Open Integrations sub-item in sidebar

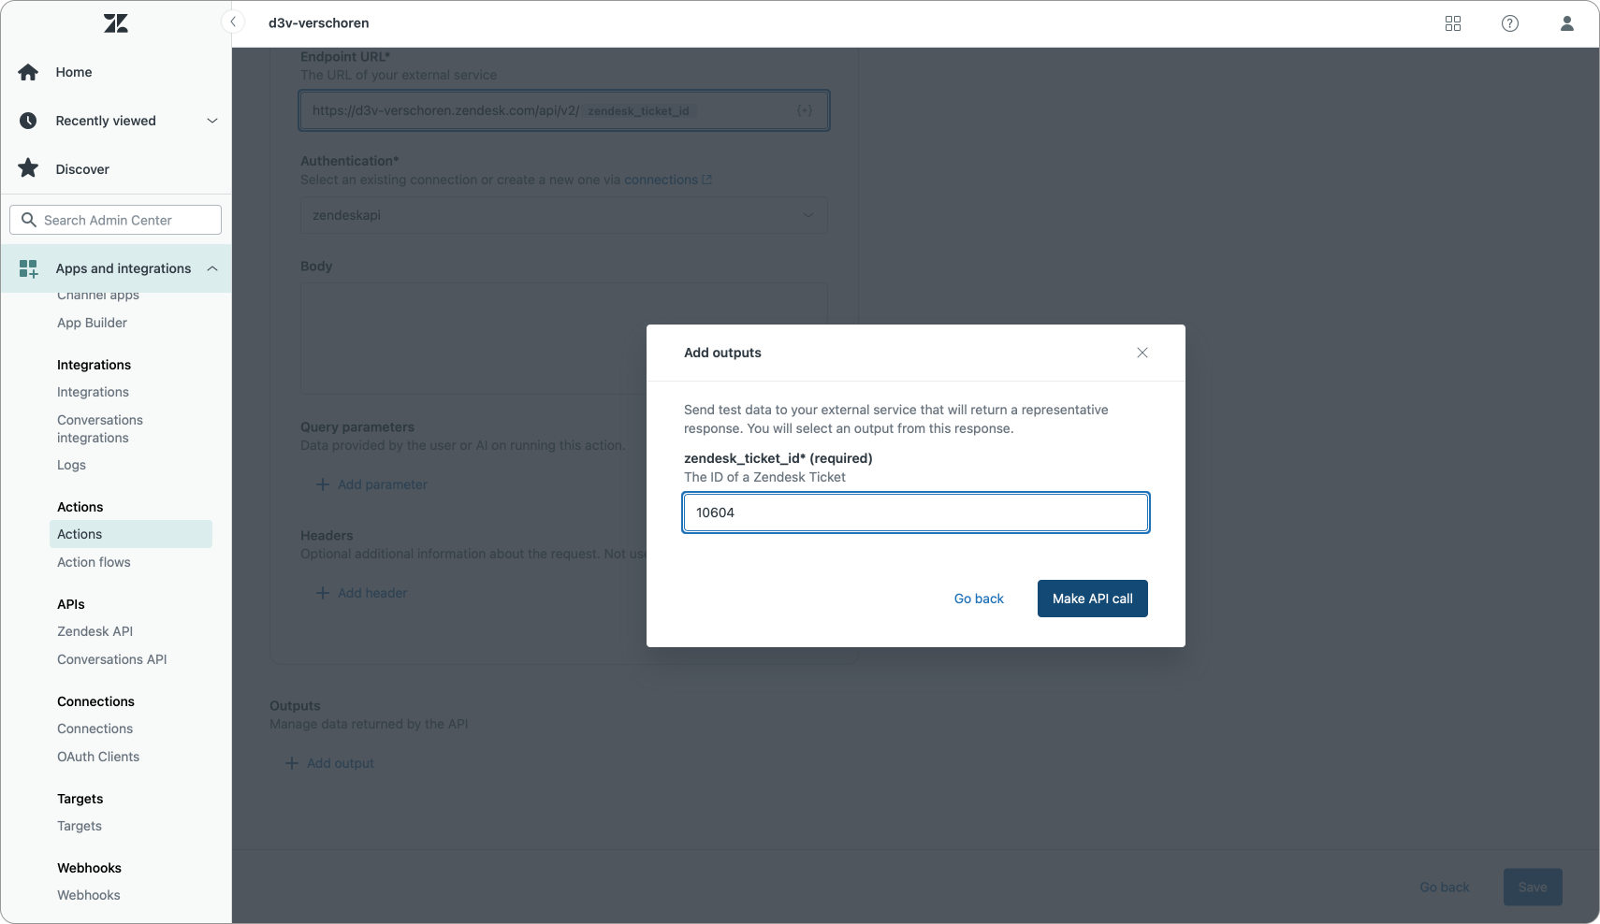click(x=93, y=392)
